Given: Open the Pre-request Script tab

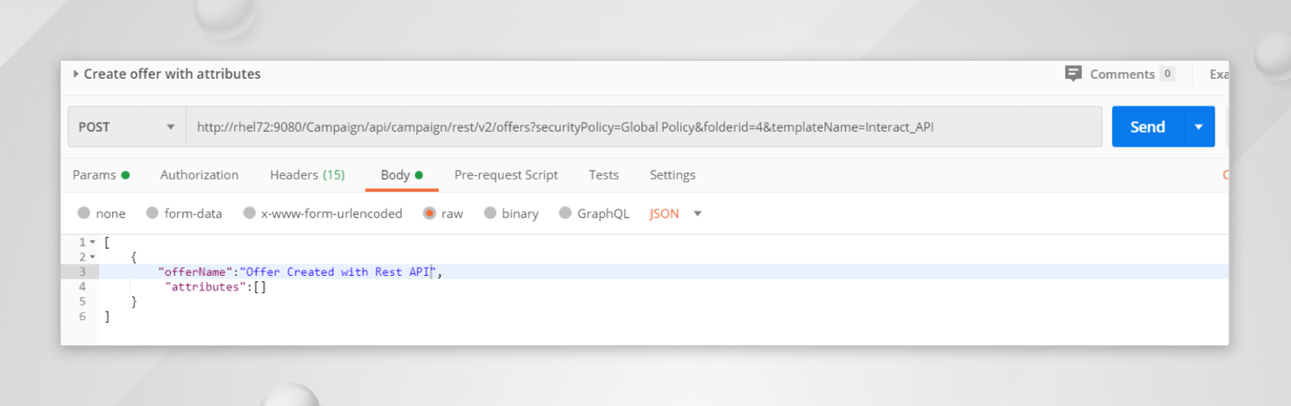Looking at the screenshot, I should point(506,174).
